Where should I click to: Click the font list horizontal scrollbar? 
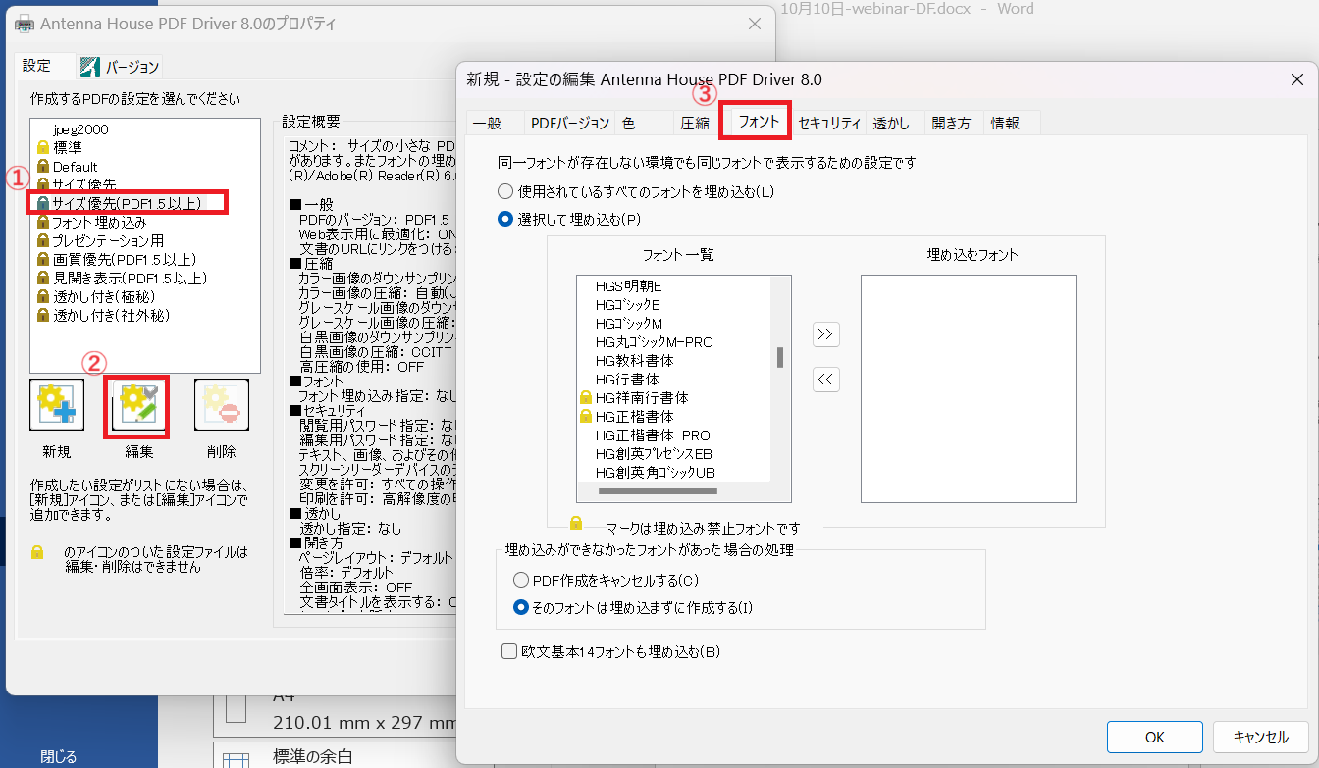(656, 491)
